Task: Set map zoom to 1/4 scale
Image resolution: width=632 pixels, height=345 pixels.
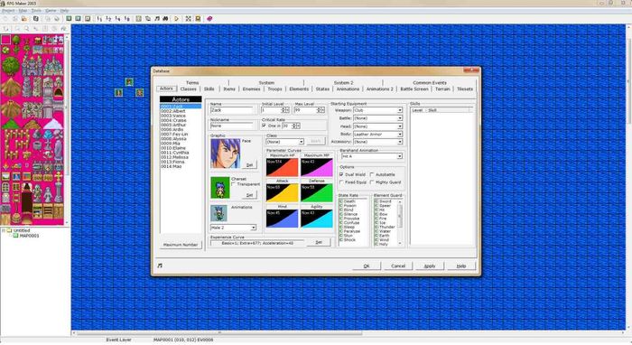Action: tap(117, 19)
